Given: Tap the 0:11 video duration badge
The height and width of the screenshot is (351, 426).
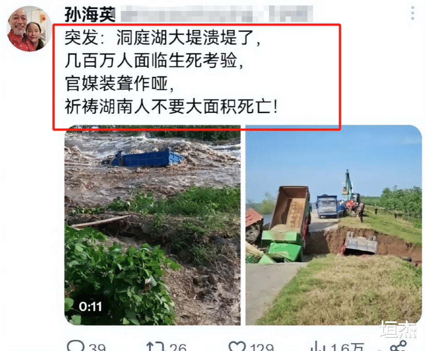Looking at the screenshot, I should point(90,307).
